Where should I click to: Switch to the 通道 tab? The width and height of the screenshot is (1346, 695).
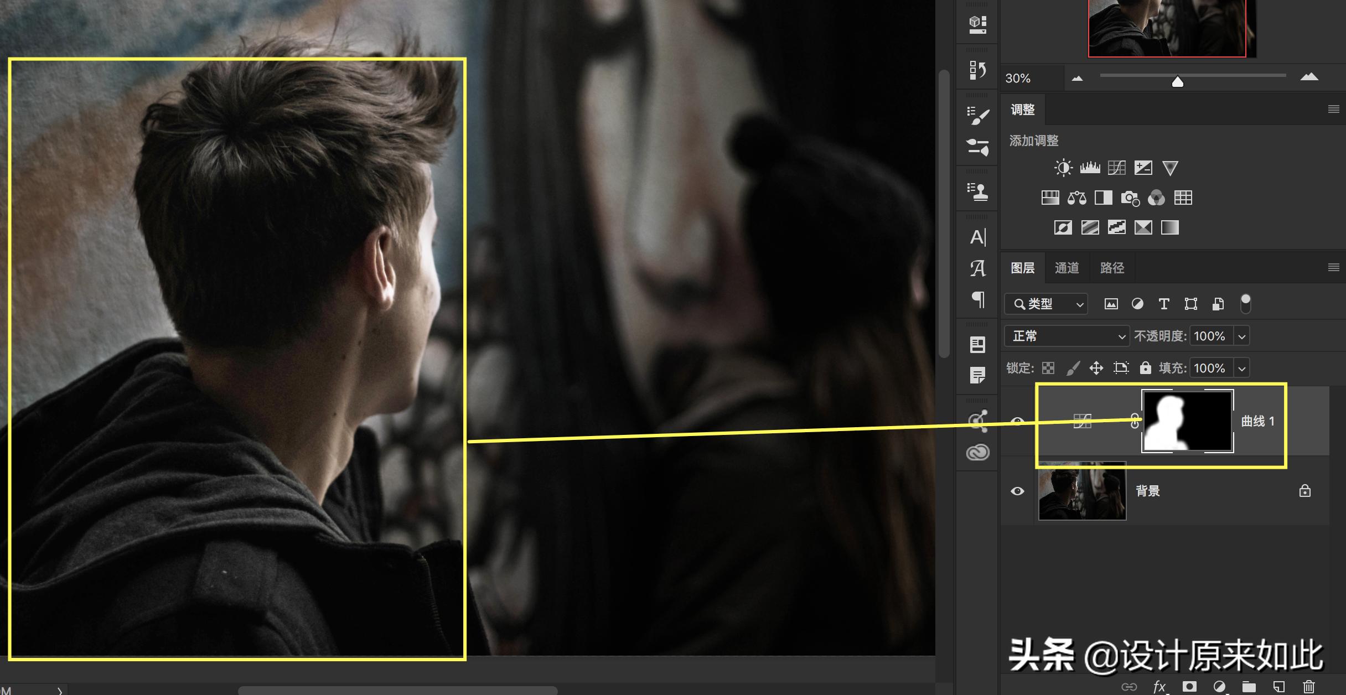[1067, 268]
